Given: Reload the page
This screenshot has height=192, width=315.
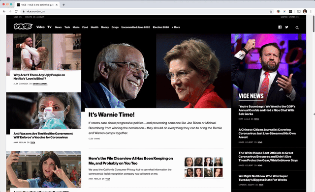Looking at the screenshot, I should point(16,11).
